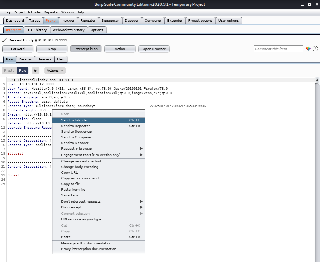Click the Forward button
The image size is (320, 262).
[18, 49]
